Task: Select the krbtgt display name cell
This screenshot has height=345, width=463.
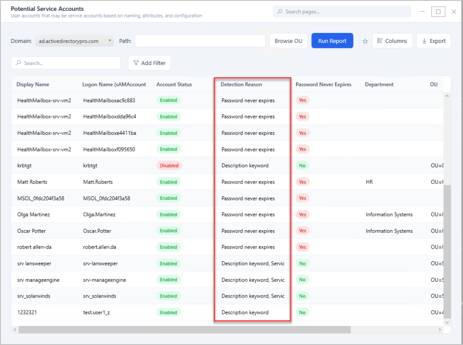Action: (24, 165)
